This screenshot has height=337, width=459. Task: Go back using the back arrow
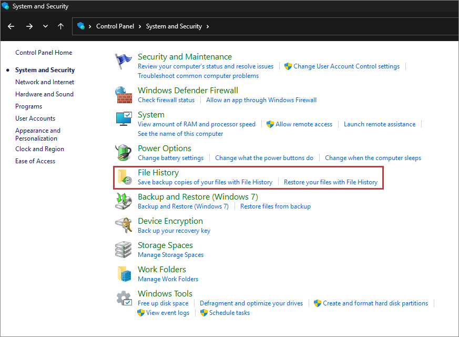(x=11, y=26)
